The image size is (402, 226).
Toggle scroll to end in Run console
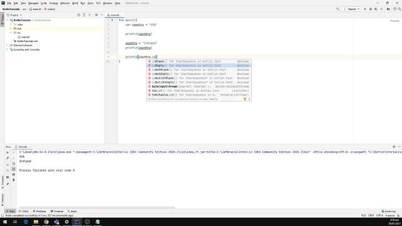(x=14, y=169)
